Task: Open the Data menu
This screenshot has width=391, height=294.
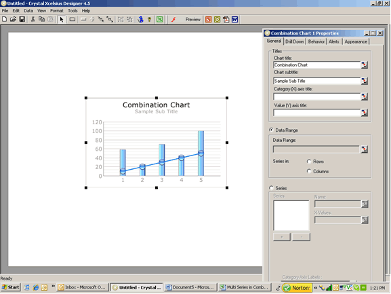Action: (28, 11)
